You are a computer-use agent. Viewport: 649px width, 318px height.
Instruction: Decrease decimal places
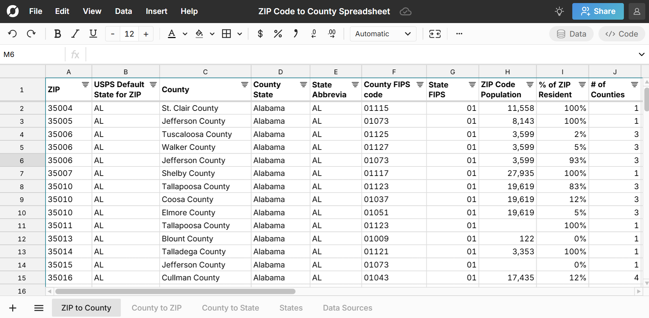[x=313, y=34]
